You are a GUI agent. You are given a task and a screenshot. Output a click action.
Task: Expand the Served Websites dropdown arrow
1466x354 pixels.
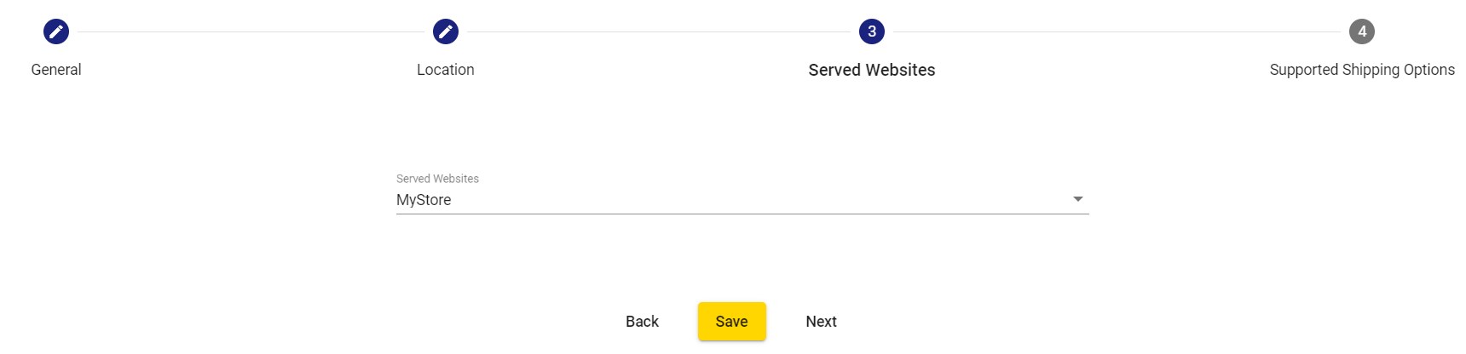(1078, 199)
